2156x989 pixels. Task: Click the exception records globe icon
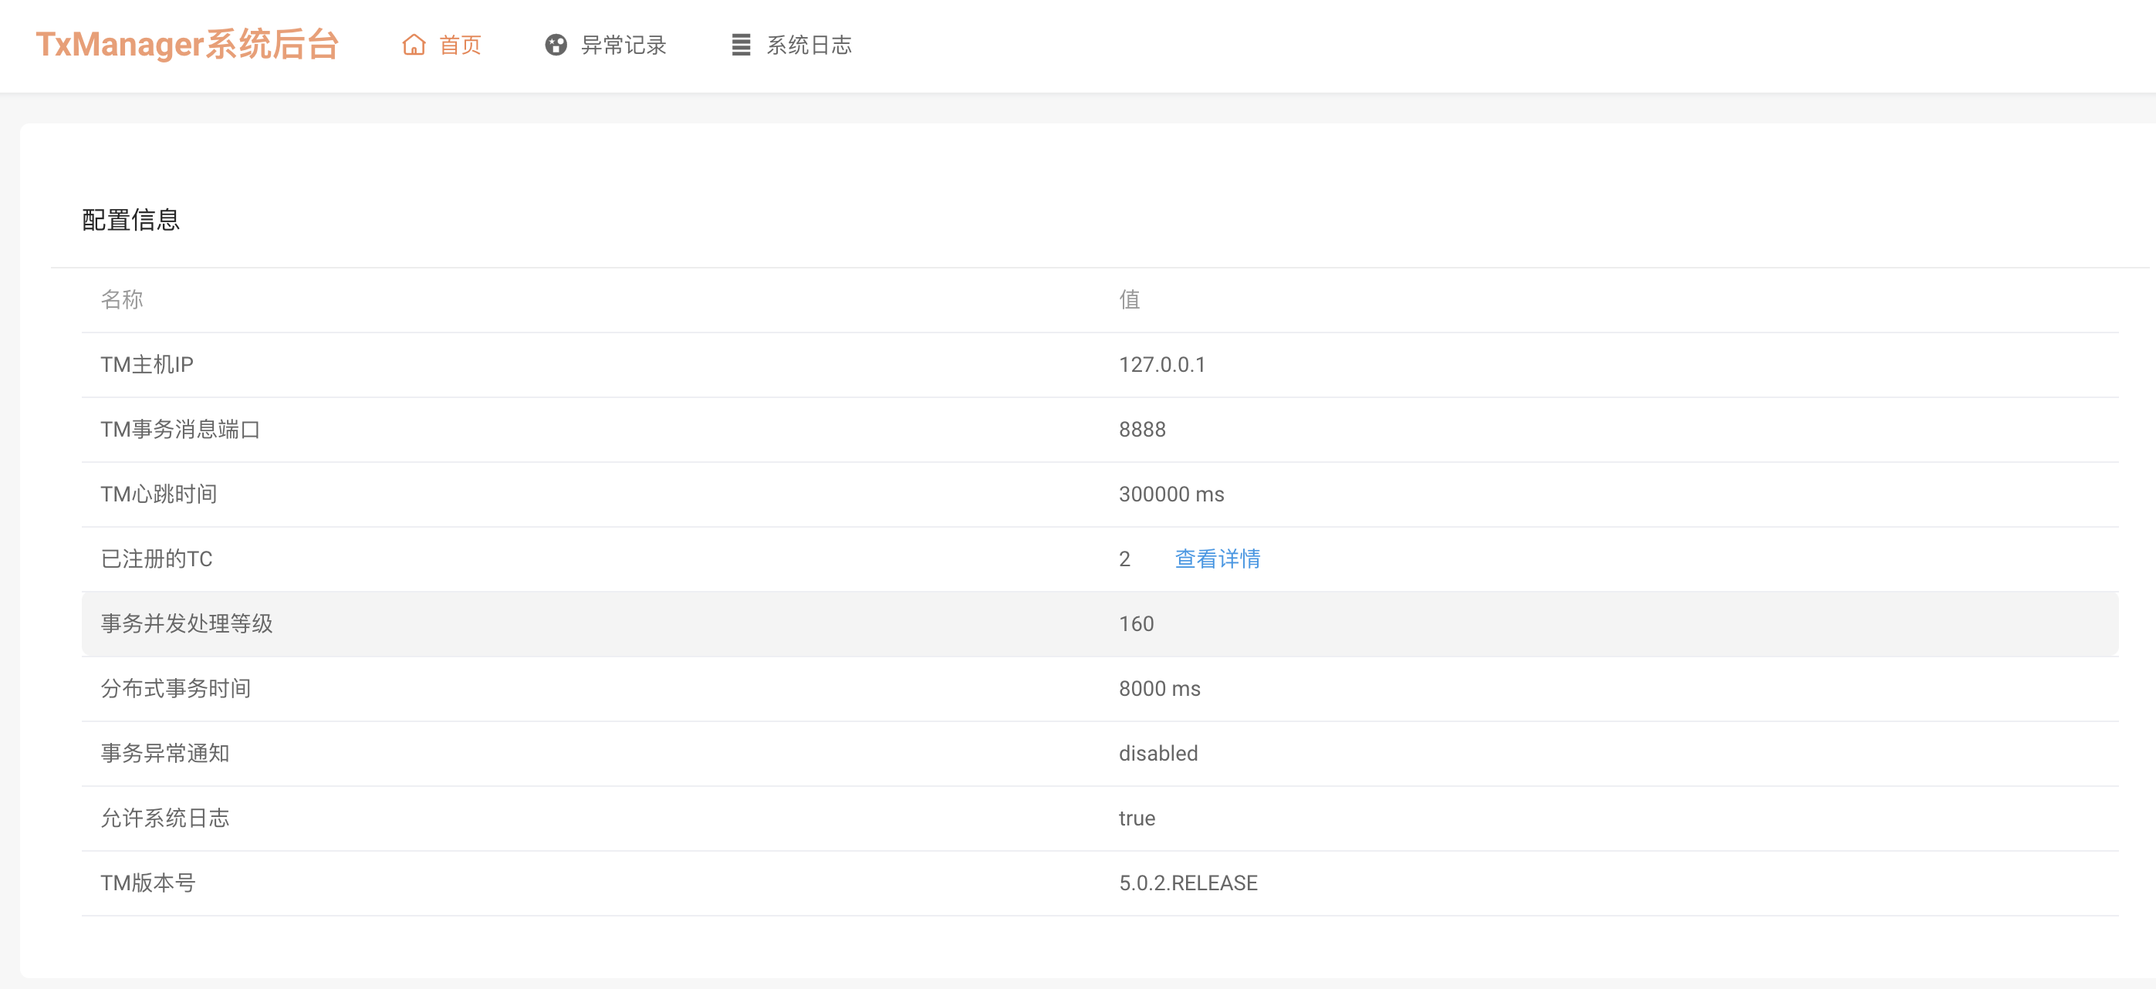point(556,46)
